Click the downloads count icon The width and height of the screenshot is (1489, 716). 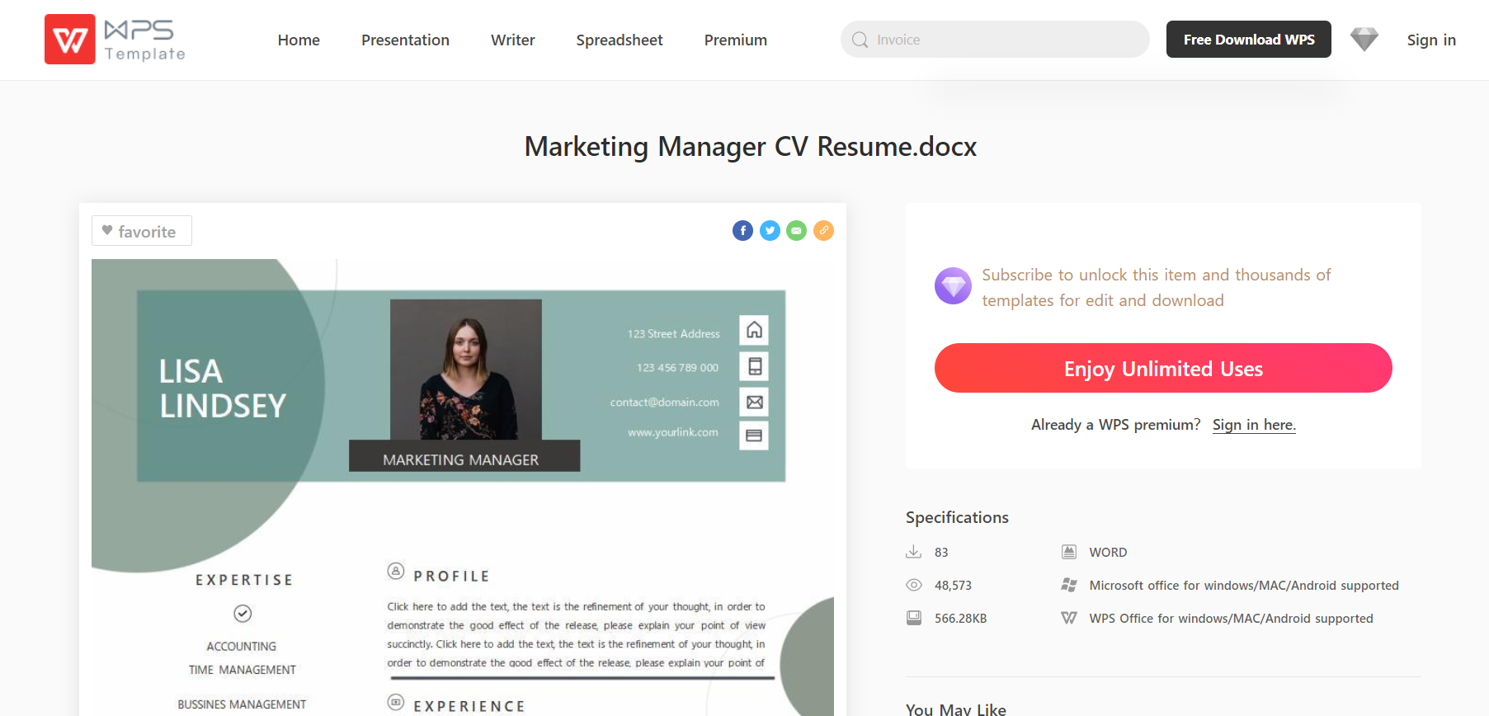913,552
